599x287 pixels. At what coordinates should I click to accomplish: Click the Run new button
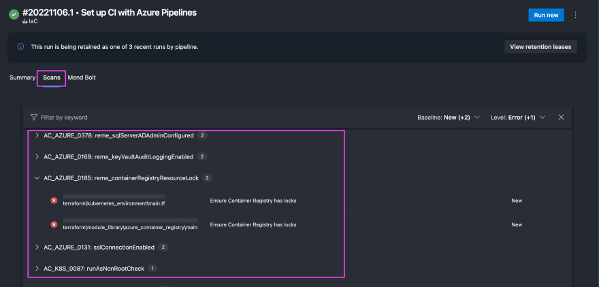coord(547,15)
